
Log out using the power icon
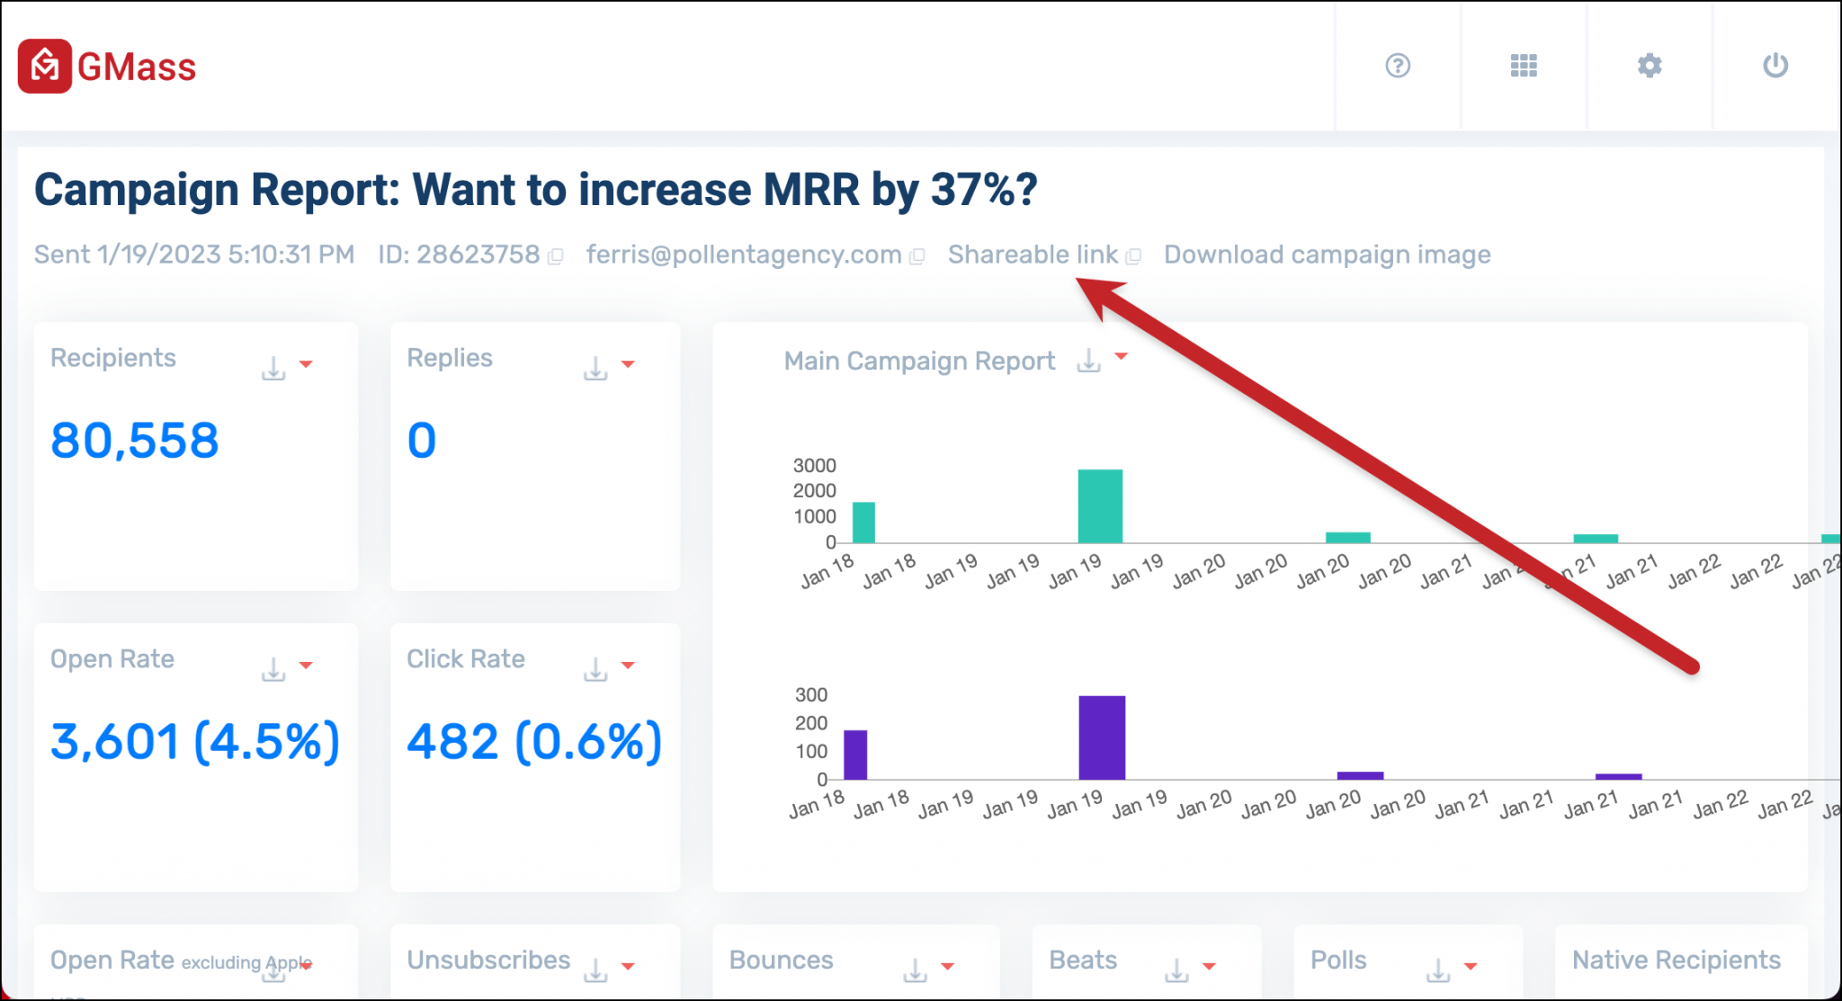(1775, 66)
